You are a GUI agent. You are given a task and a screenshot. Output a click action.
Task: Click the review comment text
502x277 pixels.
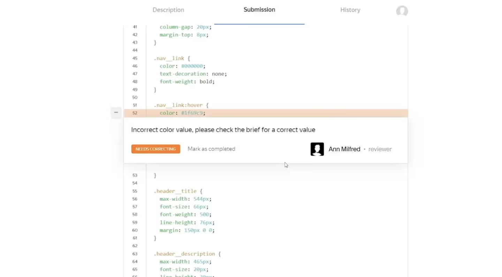[223, 130]
